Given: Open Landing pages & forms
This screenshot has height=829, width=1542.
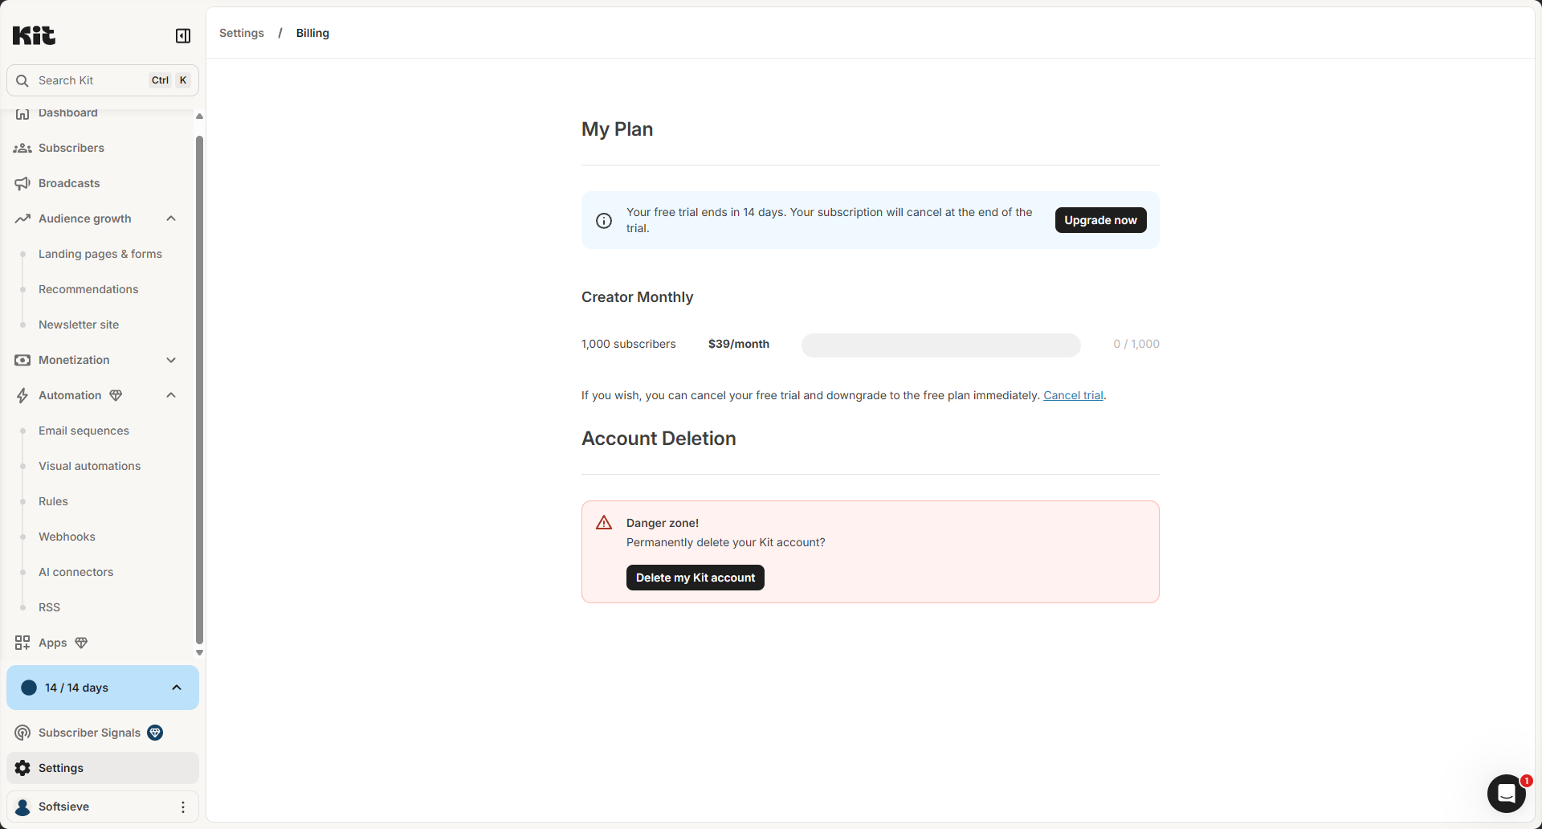Looking at the screenshot, I should 100,254.
